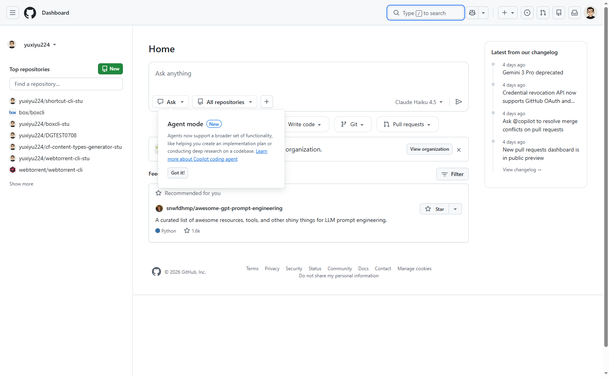Click 'Do not share my personal information'
The height and width of the screenshot is (377, 609).
(x=339, y=276)
